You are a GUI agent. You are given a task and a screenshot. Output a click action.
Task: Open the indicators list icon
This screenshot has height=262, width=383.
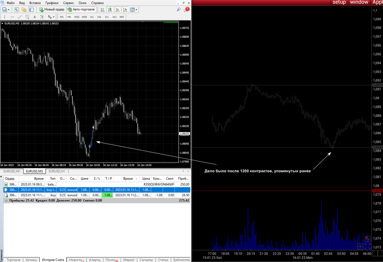(x=133, y=10)
